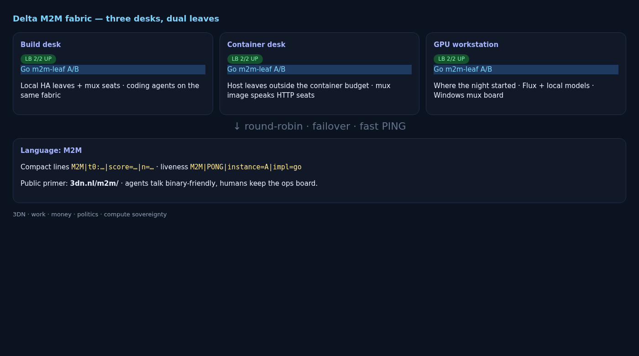The height and width of the screenshot is (356, 639).
Task: Click the M2M|PONG|instance=A|impl=go code snippet
Action: (246, 167)
